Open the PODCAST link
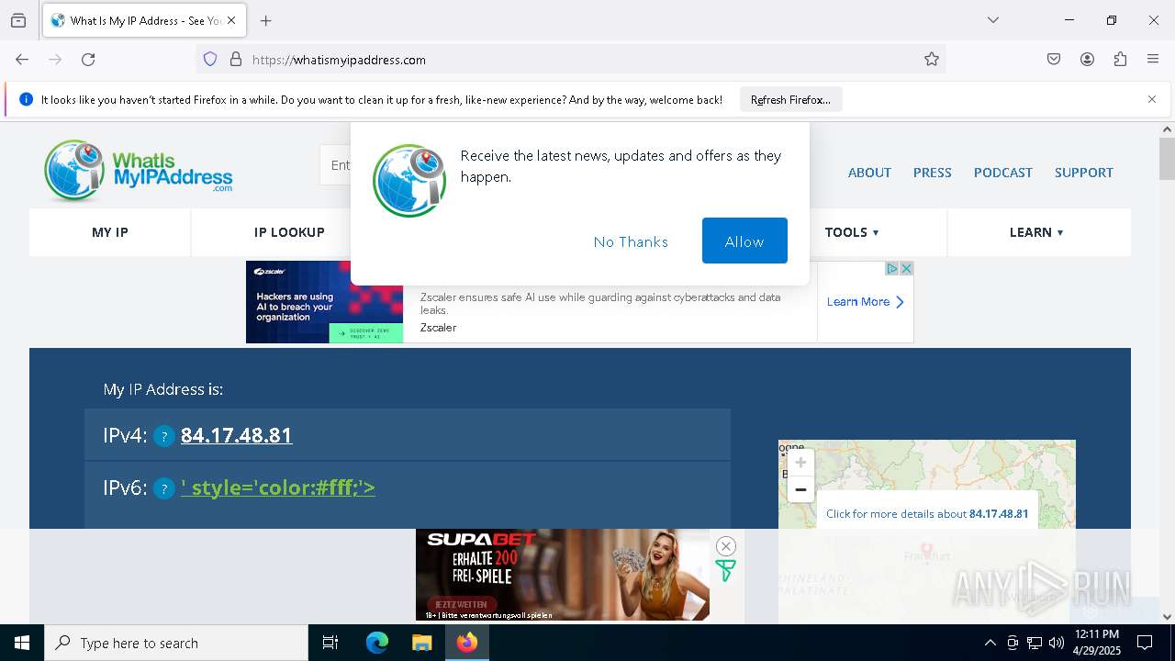This screenshot has height=661, width=1175. pyautogui.click(x=1002, y=173)
